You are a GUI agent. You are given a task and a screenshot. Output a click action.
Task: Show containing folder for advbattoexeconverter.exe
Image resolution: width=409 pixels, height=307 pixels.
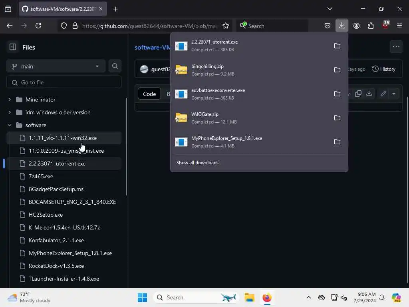(x=337, y=94)
